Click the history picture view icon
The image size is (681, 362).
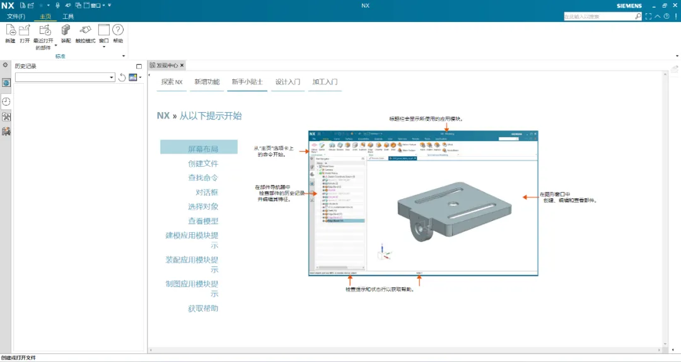[x=133, y=77]
